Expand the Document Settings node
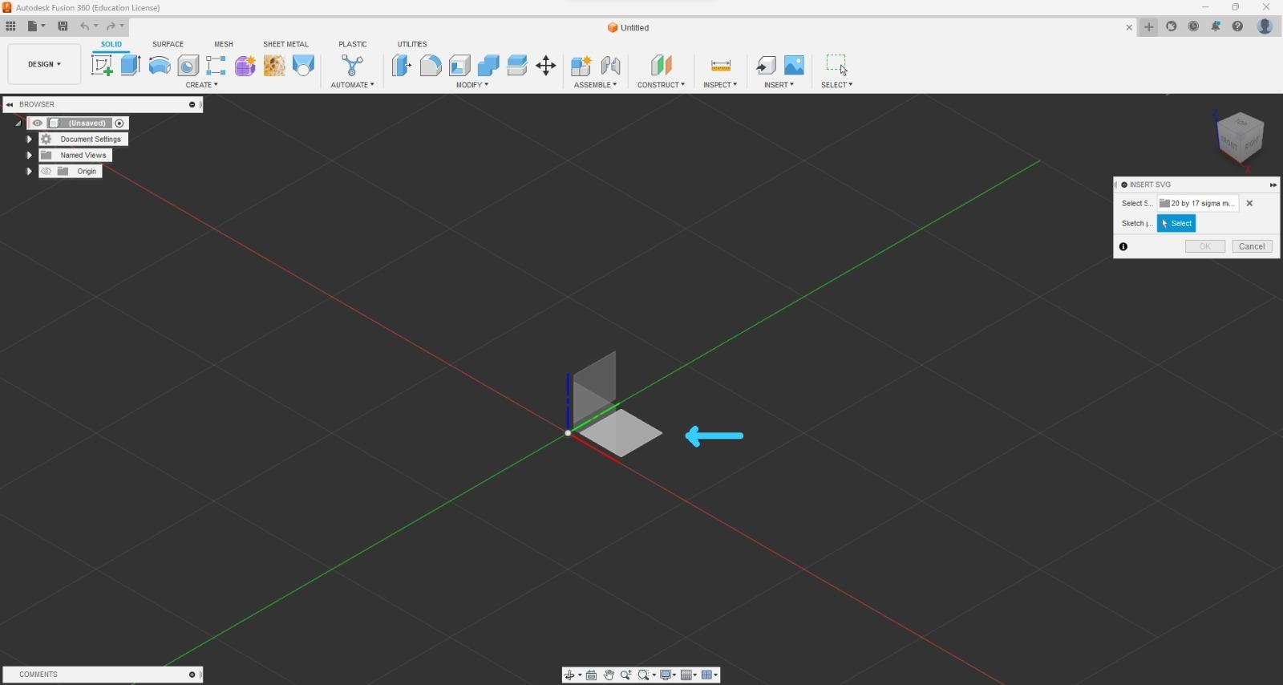1283x685 pixels. pos(29,140)
